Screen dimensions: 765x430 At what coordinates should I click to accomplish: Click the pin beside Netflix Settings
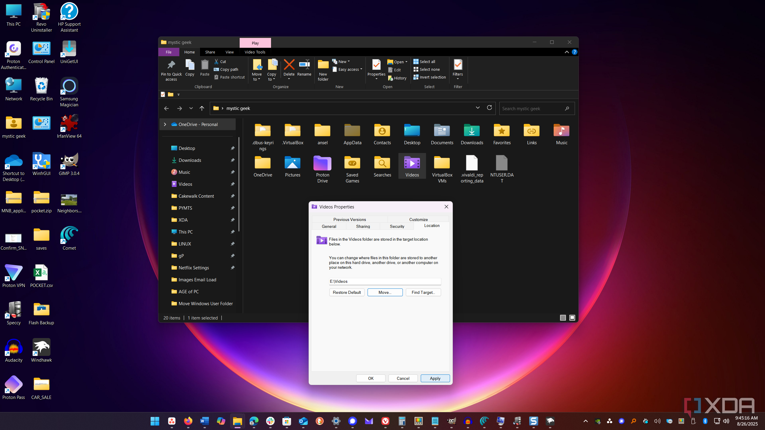point(232,268)
